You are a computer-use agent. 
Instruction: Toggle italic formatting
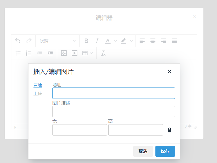click(97, 41)
